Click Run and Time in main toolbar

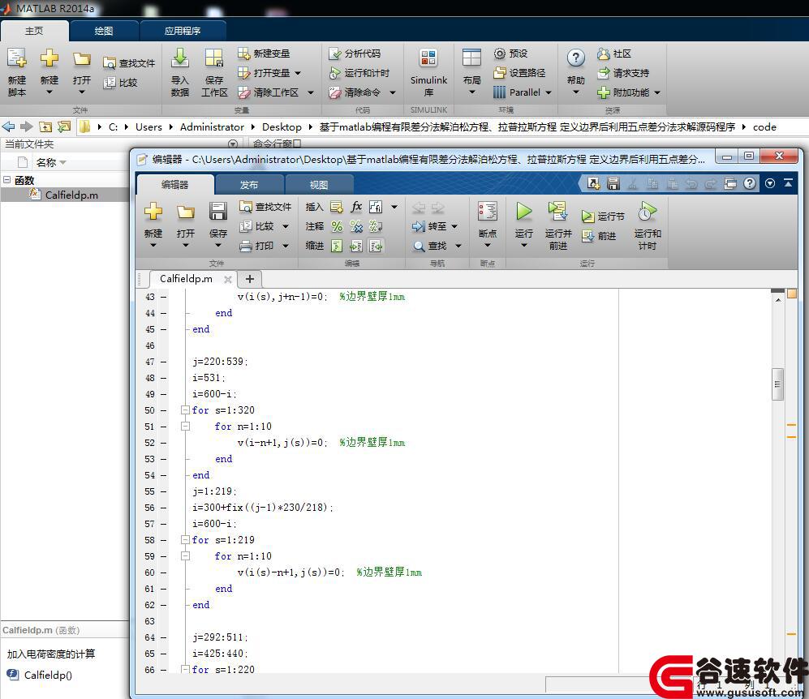(x=359, y=73)
